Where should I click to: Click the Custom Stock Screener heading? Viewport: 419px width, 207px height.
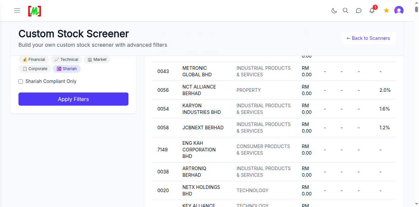coord(73,34)
